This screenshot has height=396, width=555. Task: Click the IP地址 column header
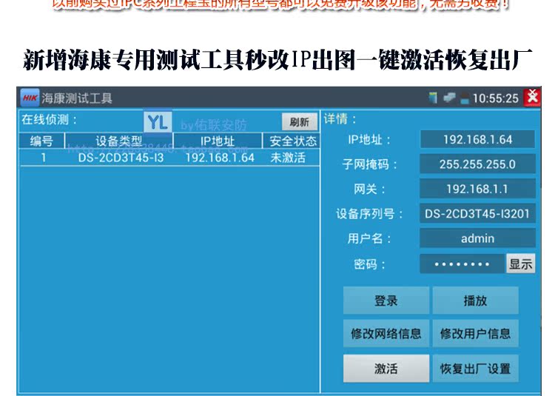point(218,141)
